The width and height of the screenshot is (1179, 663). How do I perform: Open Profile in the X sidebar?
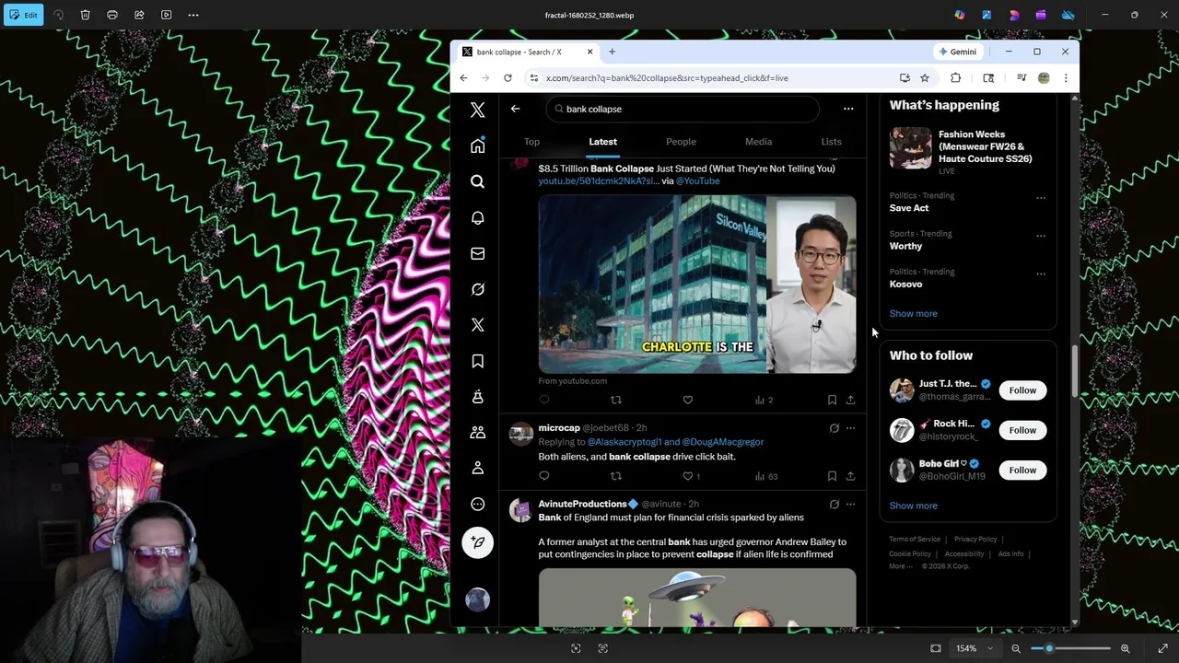click(x=477, y=468)
